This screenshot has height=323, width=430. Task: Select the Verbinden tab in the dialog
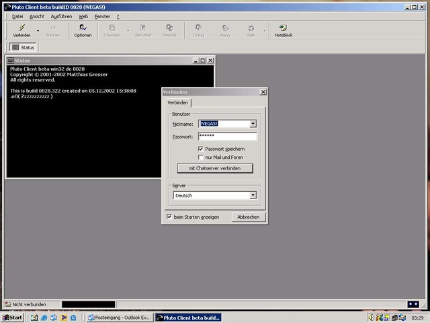click(x=177, y=102)
